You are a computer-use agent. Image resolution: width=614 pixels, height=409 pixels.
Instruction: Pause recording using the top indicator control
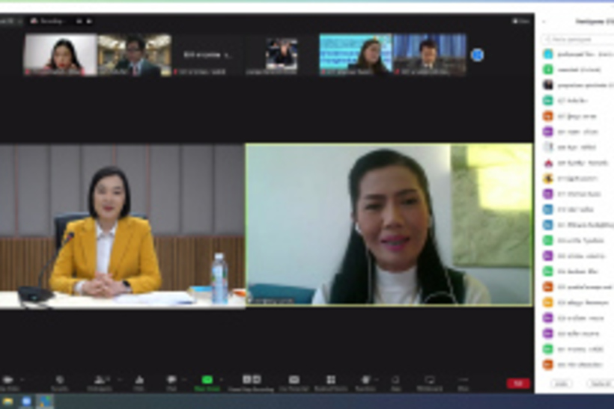point(79,21)
